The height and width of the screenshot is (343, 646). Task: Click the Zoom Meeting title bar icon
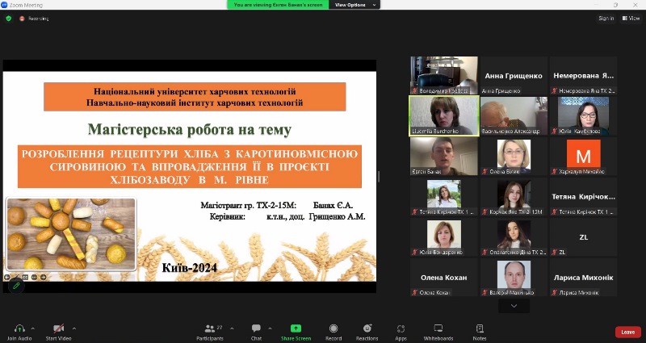tap(4, 5)
